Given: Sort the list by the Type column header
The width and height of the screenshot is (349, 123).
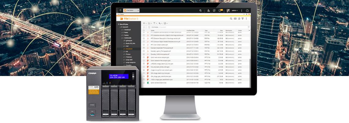Looking at the screenshot, I should click(x=206, y=31).
